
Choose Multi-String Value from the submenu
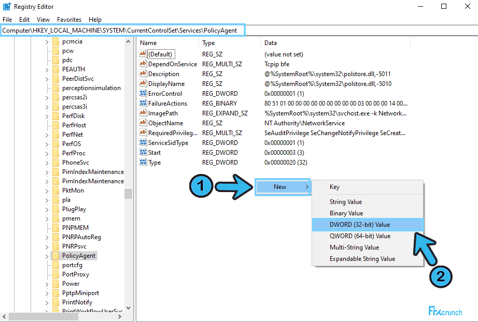tap(368, 247)
